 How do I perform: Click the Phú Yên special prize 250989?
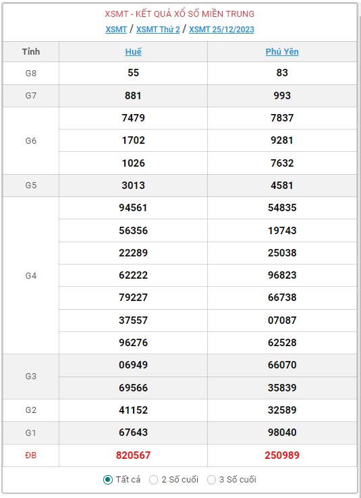(282, 455)
